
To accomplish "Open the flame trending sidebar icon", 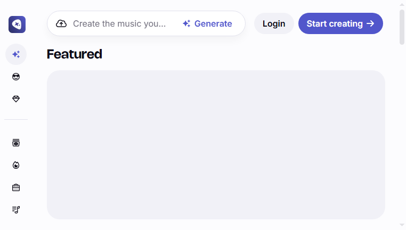I will click(16, 165).
